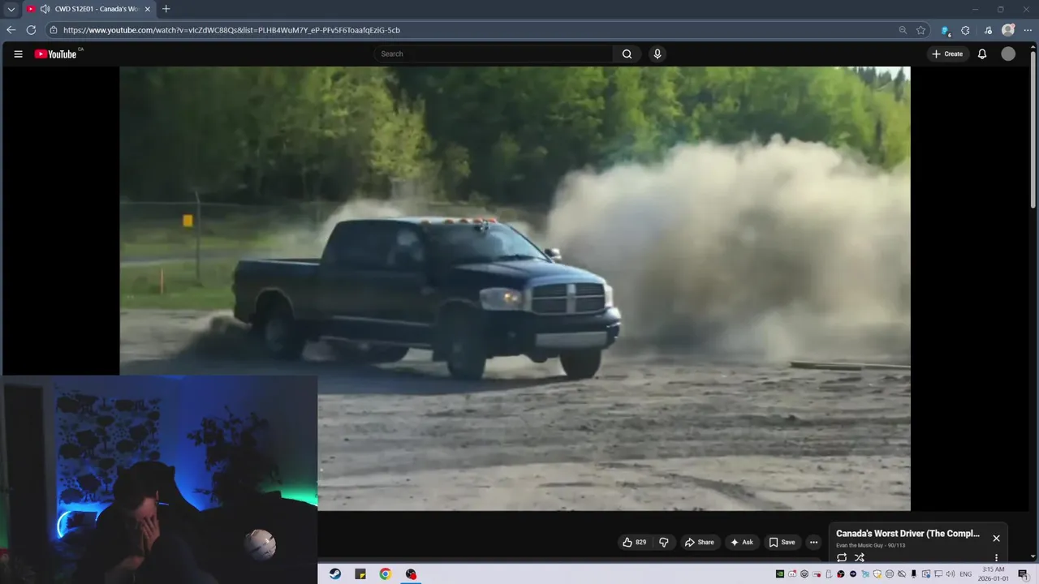Click the Share button

point(699,542)
